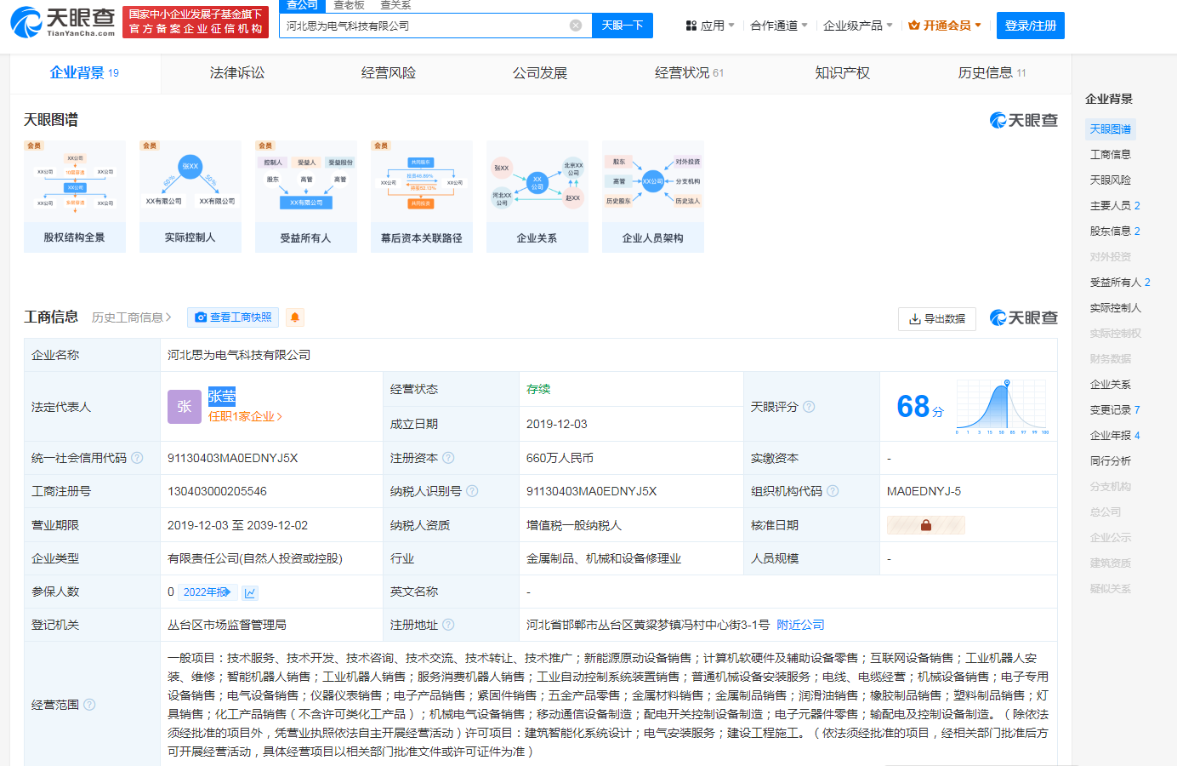The height and width of the screenshot is (766, 1177).
Task: Open the 公司发展 tab
Action: pos(540,73)
